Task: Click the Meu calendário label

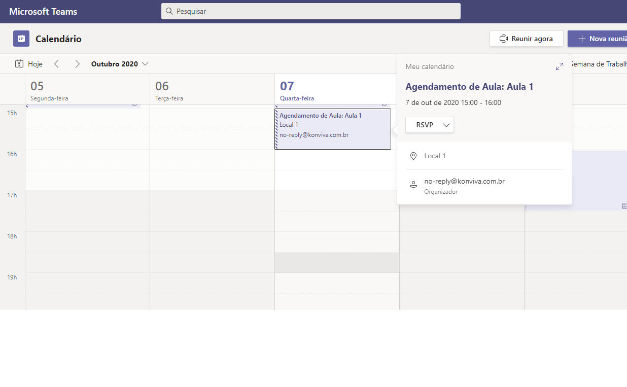Action: [x=430, y=66]
